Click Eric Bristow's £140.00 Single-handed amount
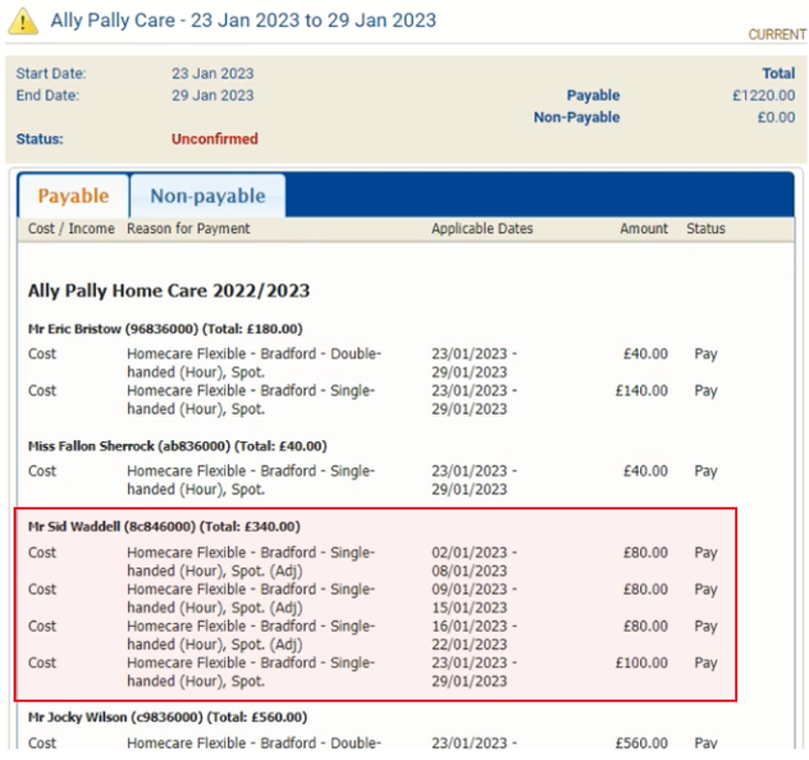 click(641, 391)
